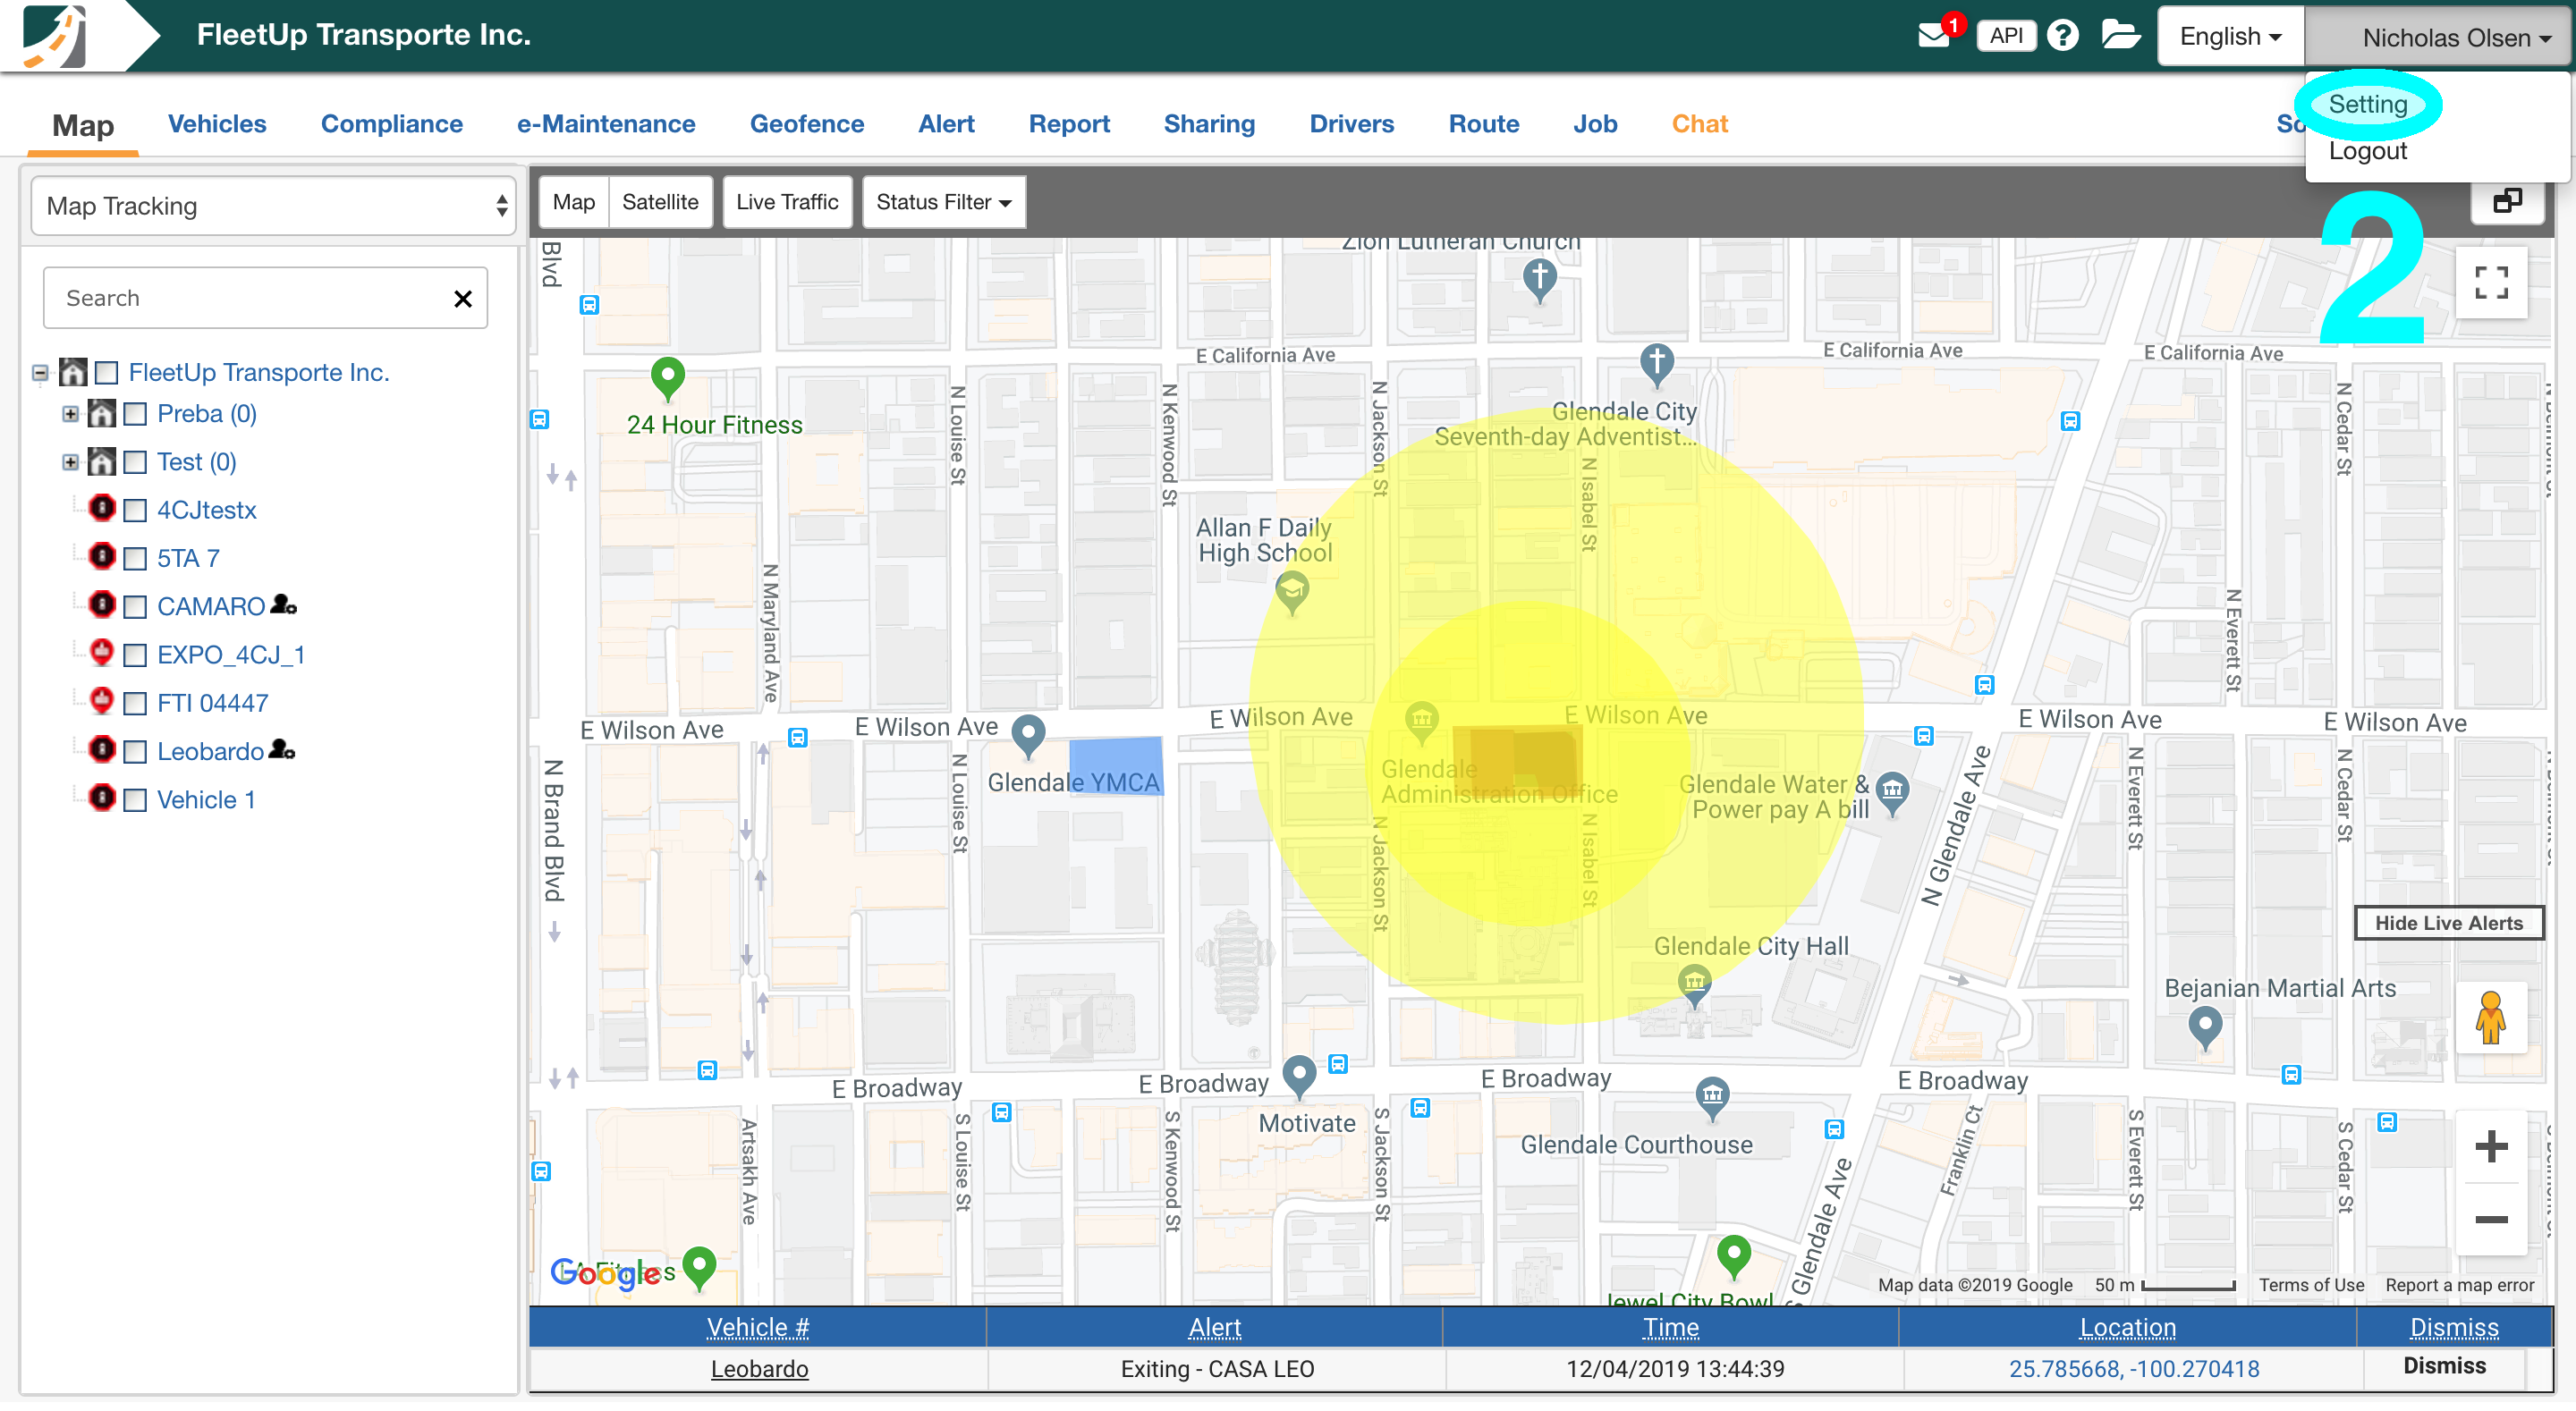Click the Preba group building icon
Viewport: 2576px width, 1411px height.
(102, 414)
